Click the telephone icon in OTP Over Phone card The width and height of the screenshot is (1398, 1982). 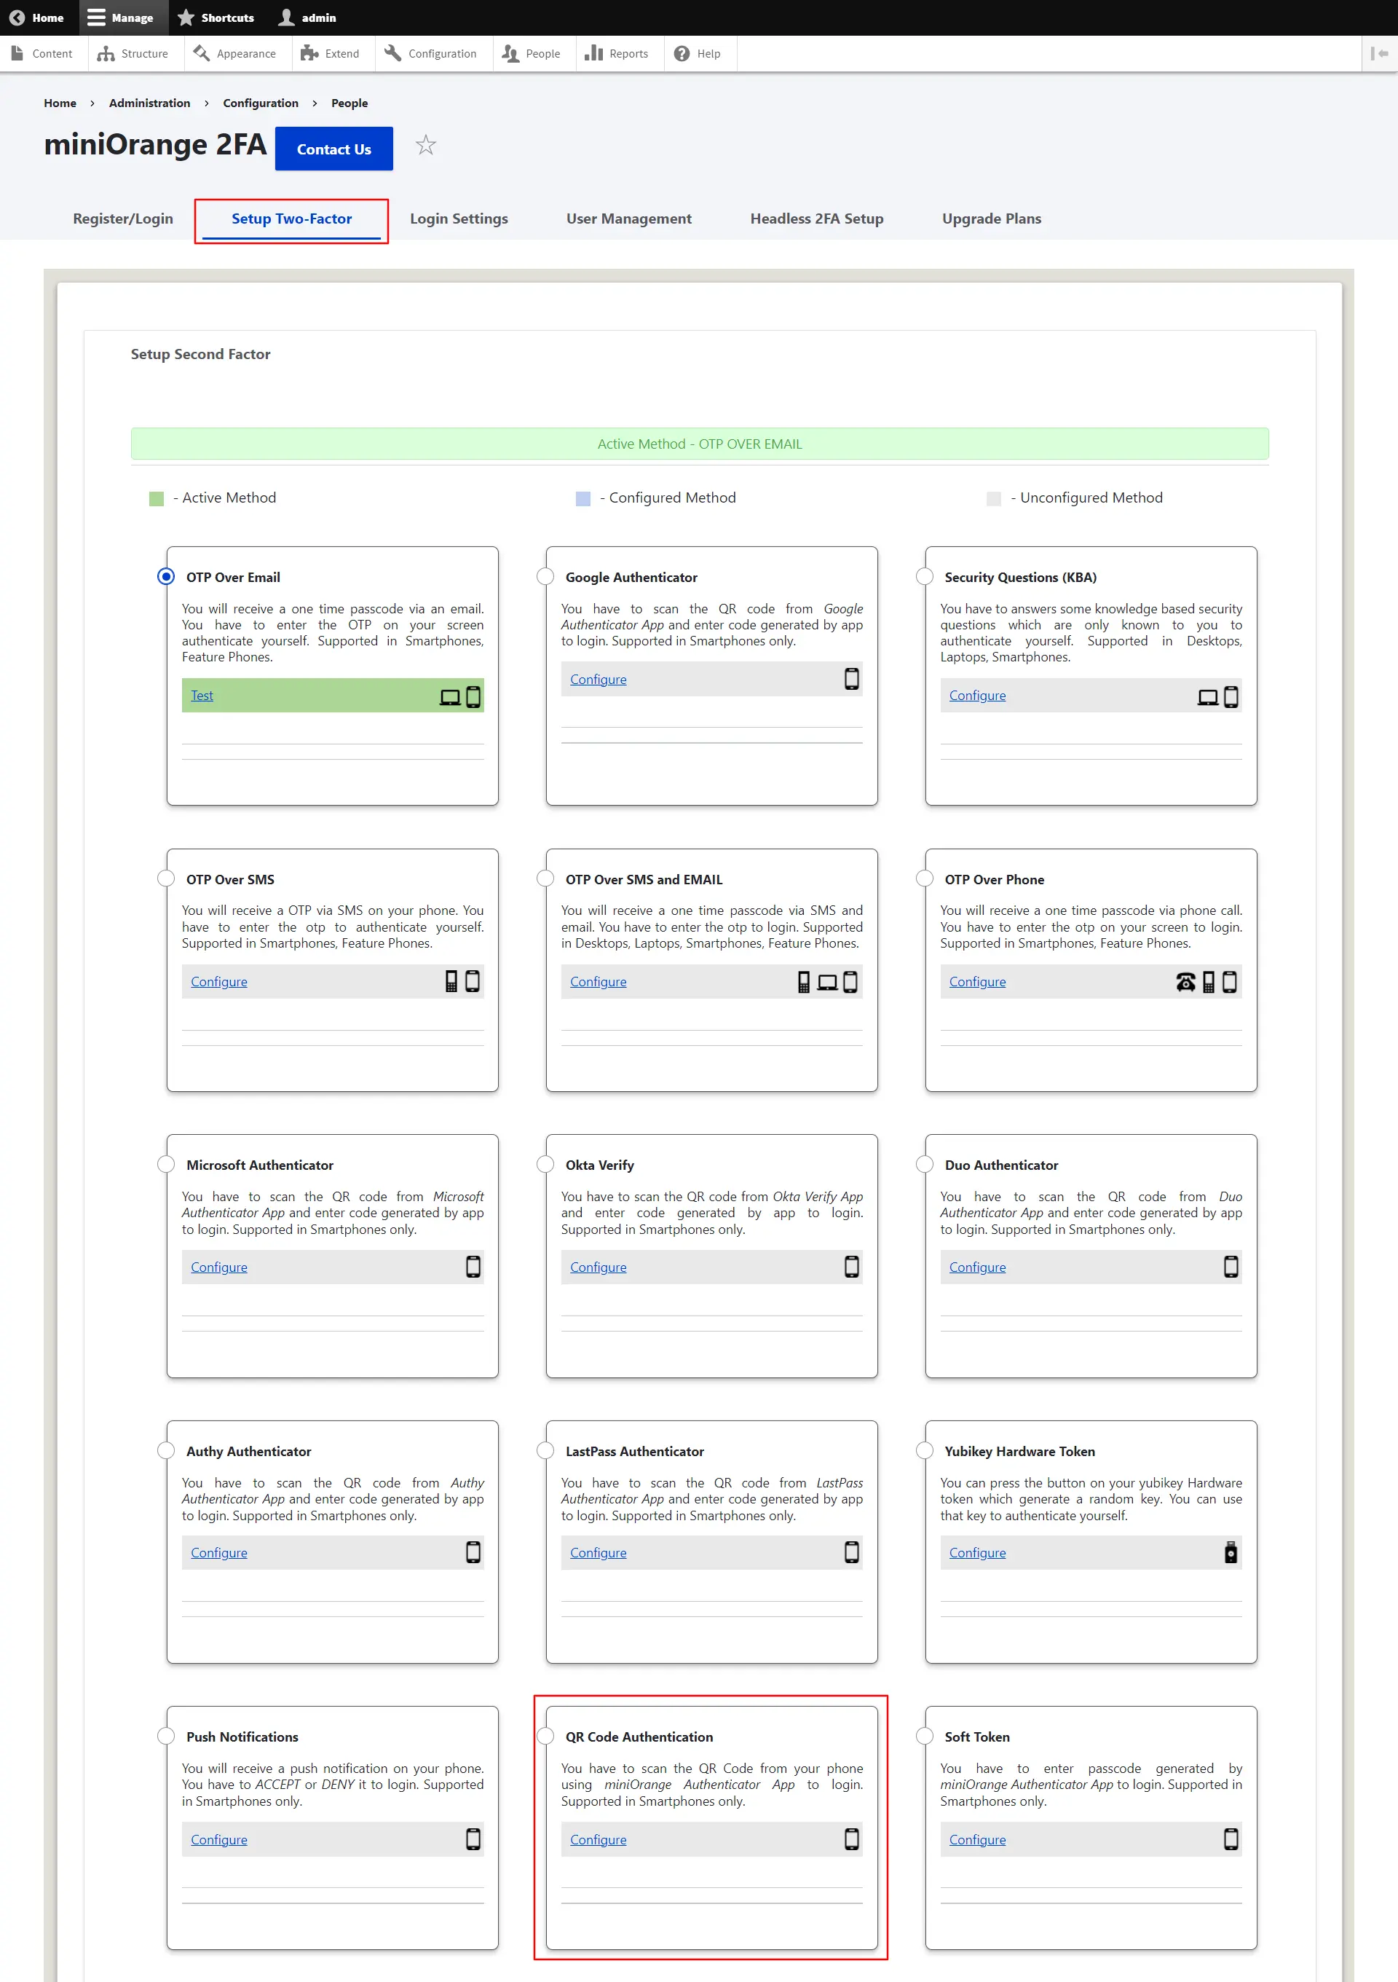point(1185,983)
